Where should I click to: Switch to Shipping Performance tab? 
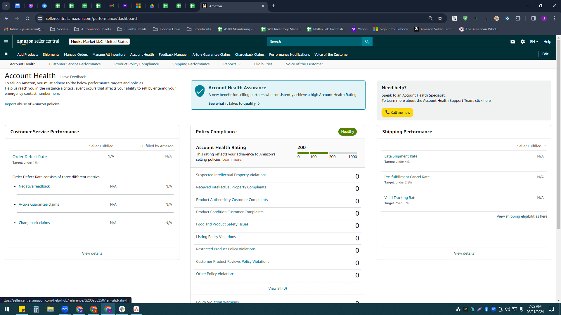[x=191, y=64]
